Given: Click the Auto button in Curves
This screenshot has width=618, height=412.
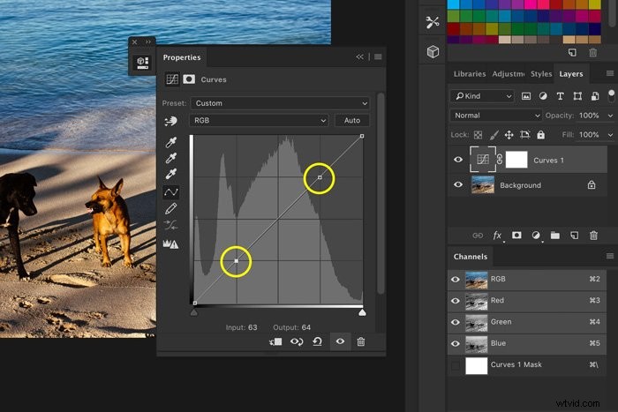Looking at the screenshot, I should pos(352,121).
